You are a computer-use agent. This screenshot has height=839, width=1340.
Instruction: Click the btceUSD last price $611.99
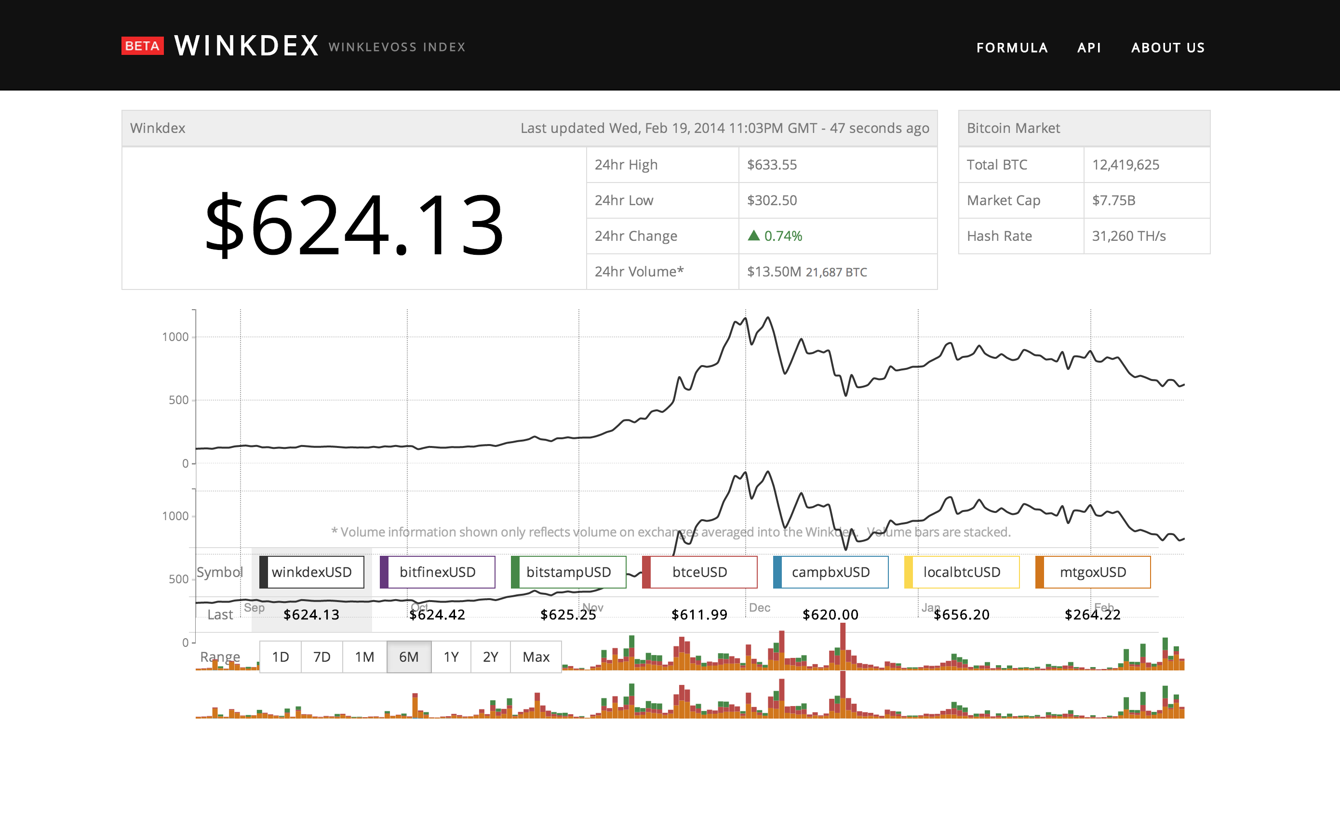point(699,615)
